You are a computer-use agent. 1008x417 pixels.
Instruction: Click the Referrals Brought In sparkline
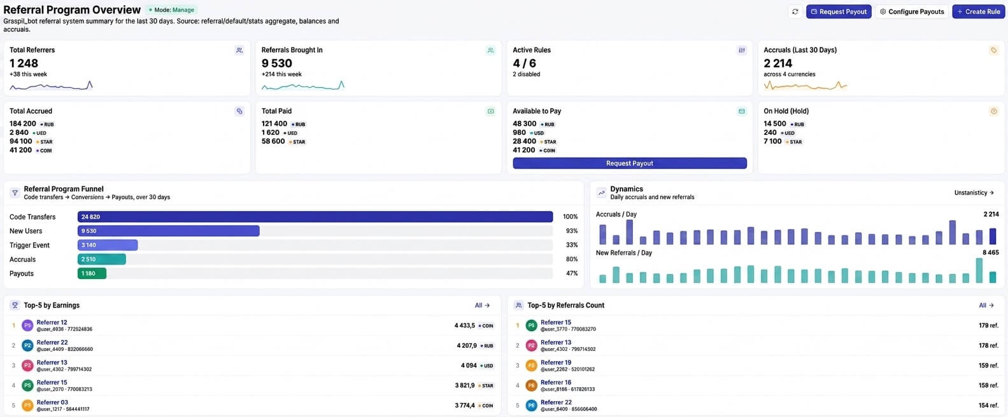(302, 85)
